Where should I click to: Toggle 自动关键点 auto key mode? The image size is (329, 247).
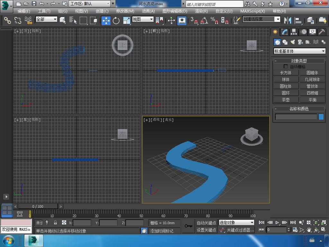click(x=206, y=223)
